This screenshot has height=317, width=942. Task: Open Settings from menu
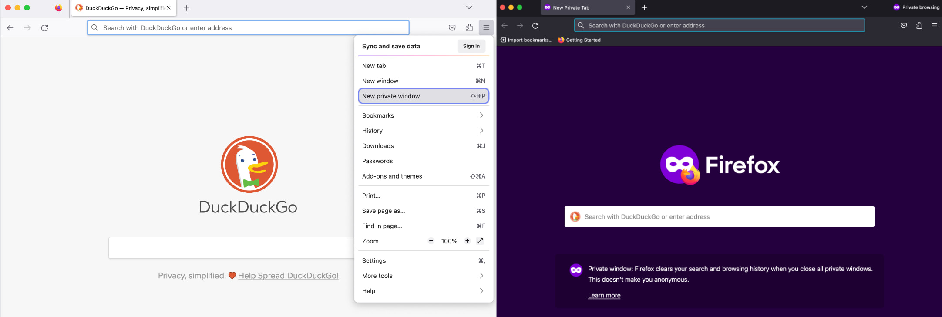tap(424, 260)
